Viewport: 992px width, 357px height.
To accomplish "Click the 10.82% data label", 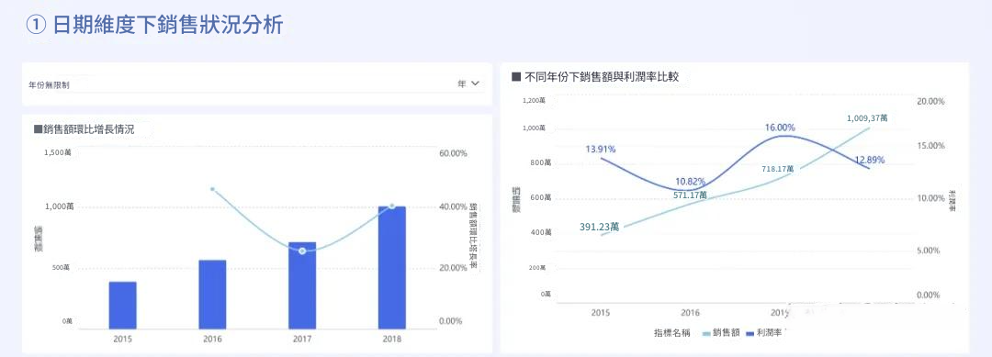I will (690, 182).
